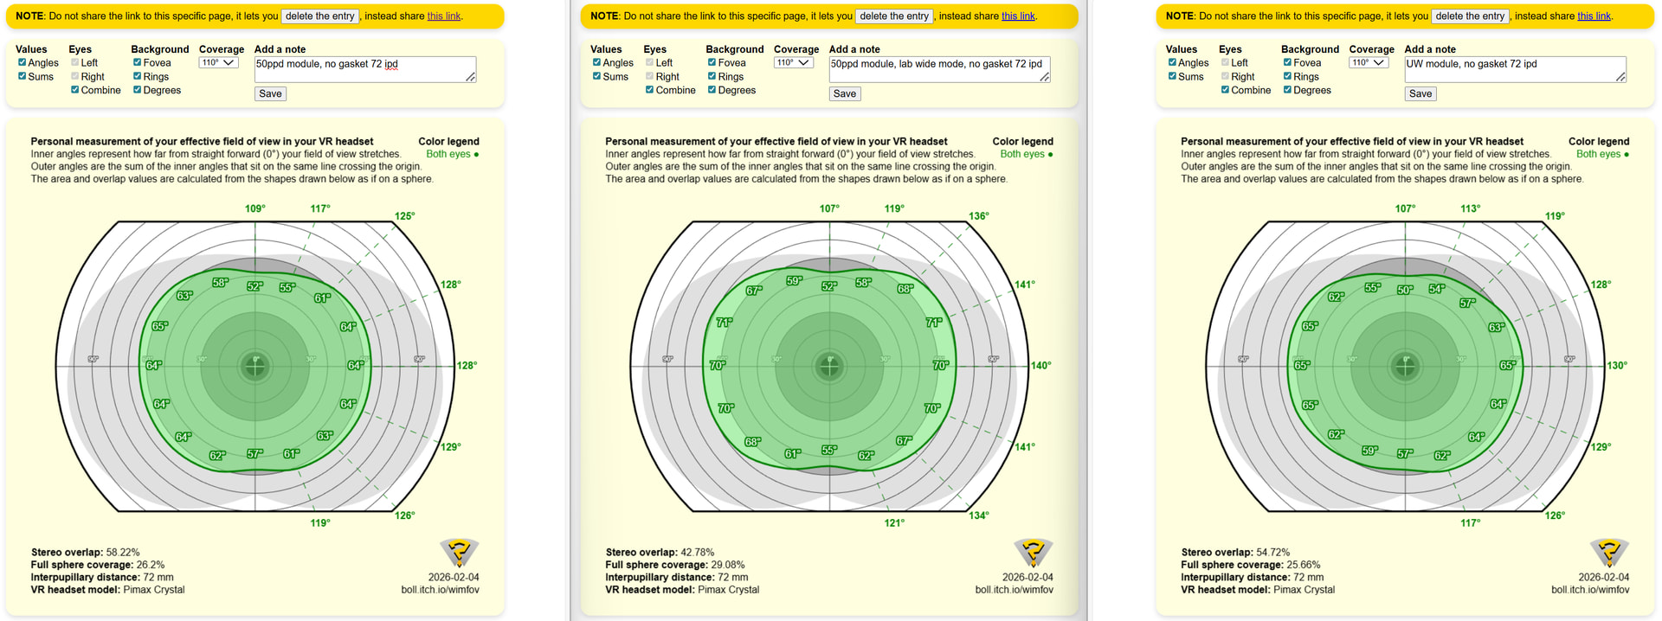Open the Coverage dropdown in the right panel

(1368, 62)
